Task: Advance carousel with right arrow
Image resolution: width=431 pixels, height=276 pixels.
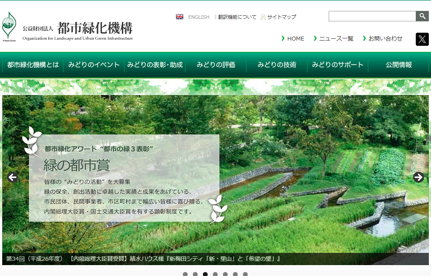Action: pos(418,177)
